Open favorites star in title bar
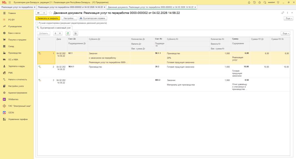This screenshot has width=296, height=159. pyautogui.click(x=260, y=2)
